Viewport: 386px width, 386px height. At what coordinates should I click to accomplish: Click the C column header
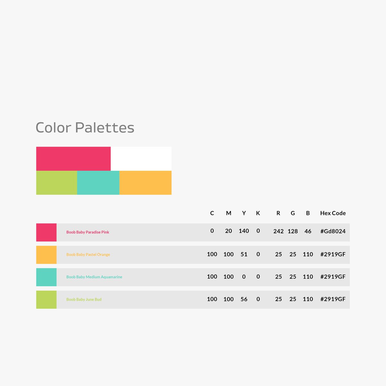click(212, 213)
